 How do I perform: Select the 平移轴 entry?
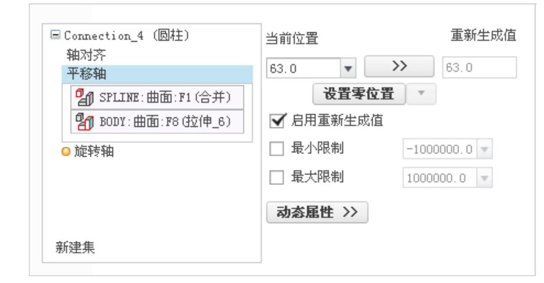[x=157, y=74]
